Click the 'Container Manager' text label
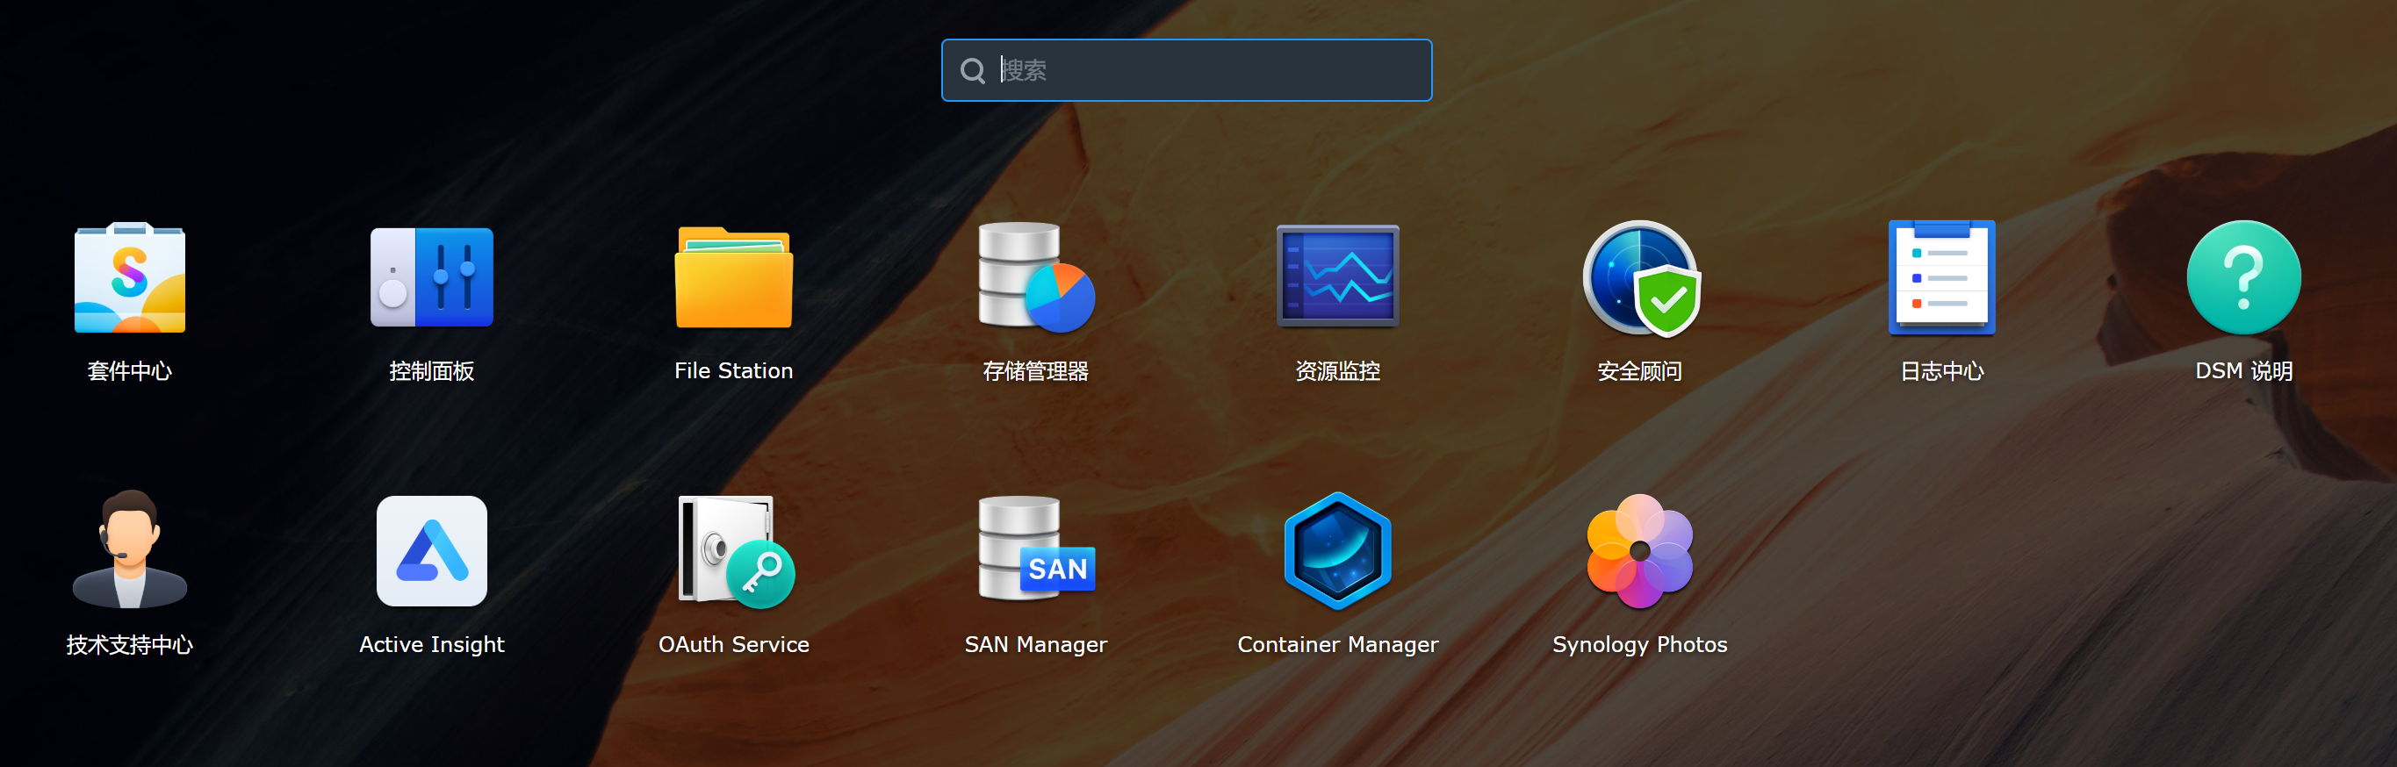The width and height of the screenshot is (2397, 767). [1337, 644]
